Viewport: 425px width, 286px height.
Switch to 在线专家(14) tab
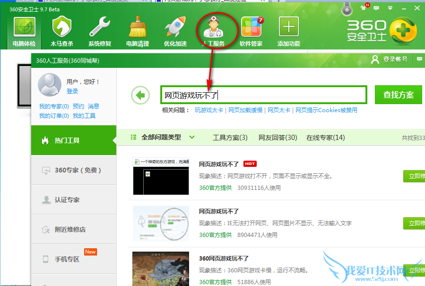pos(326,138)
